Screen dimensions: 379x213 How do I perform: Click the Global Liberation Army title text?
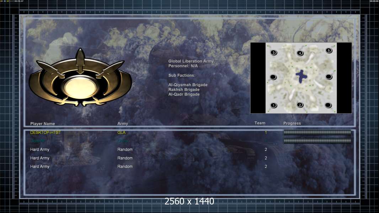coord(191,61)
